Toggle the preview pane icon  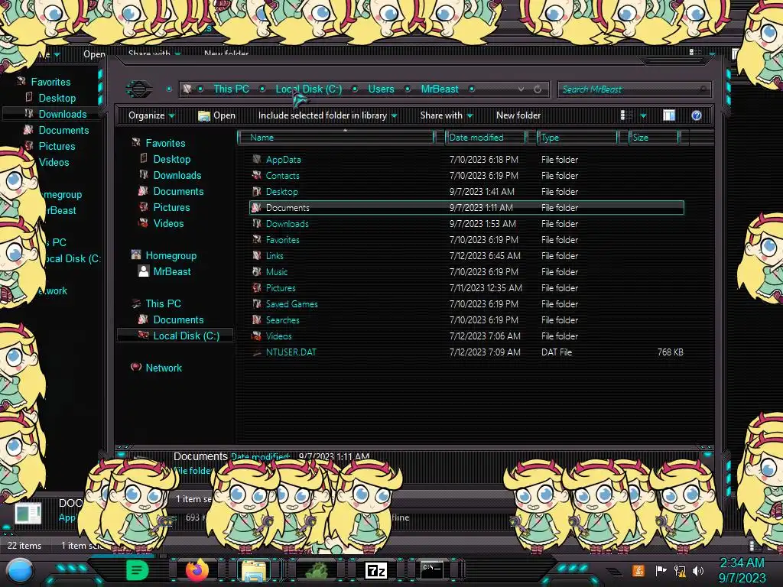[x=668, y=115]
